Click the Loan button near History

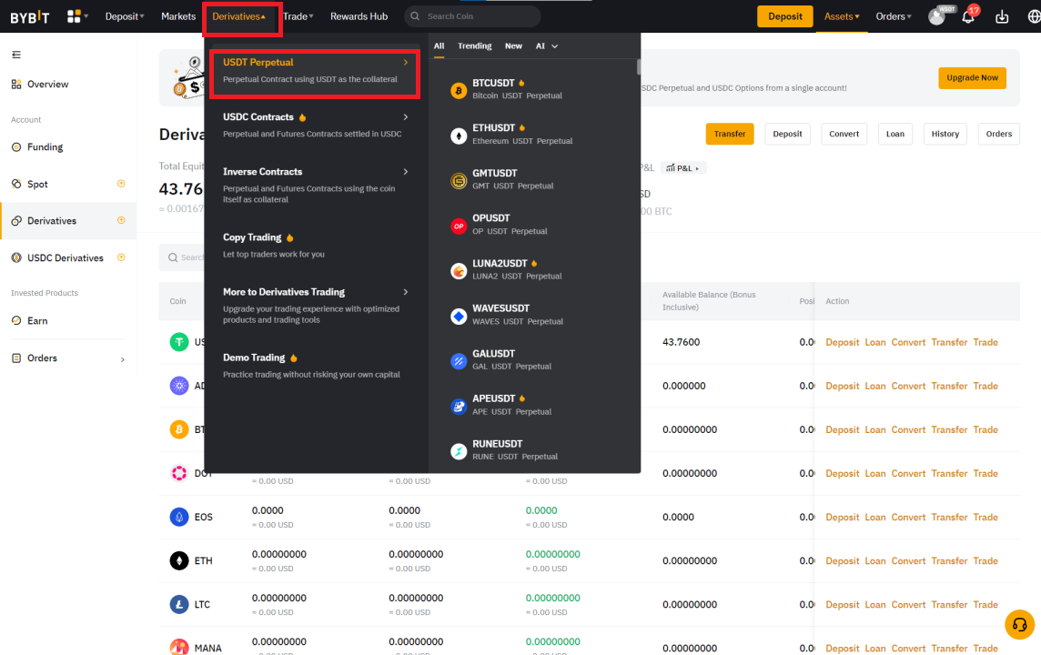(x=894, y=134)
